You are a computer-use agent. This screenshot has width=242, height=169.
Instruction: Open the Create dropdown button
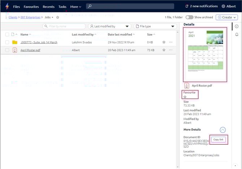pyautogui.click(x=227, y=17)
